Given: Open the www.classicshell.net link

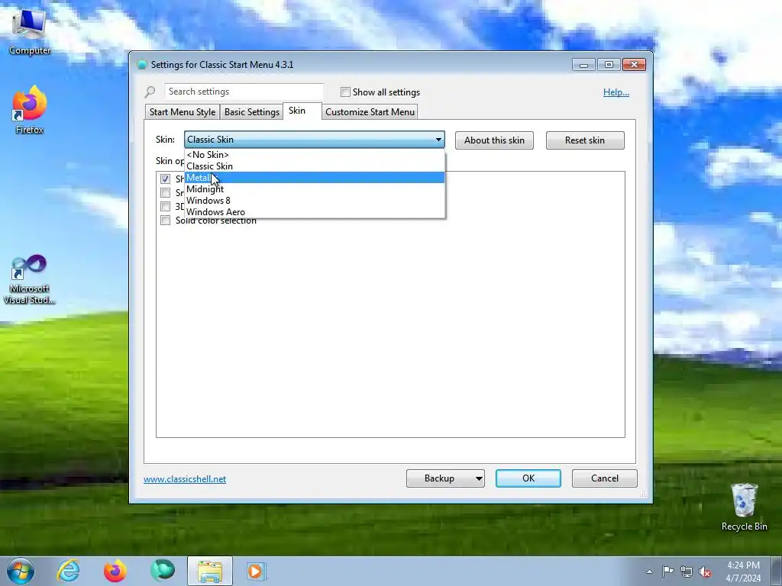Looking at the screenshot, I should pyautogui.click(x=185, y=479).
